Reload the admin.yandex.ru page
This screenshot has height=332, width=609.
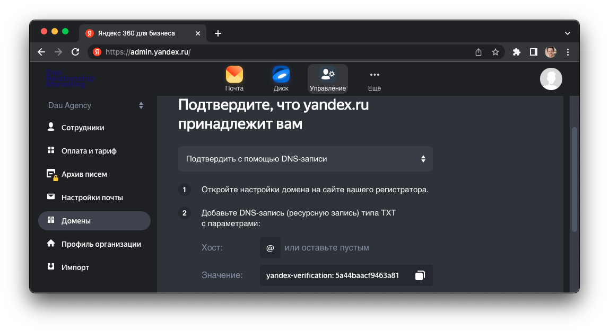pos(75,52)
